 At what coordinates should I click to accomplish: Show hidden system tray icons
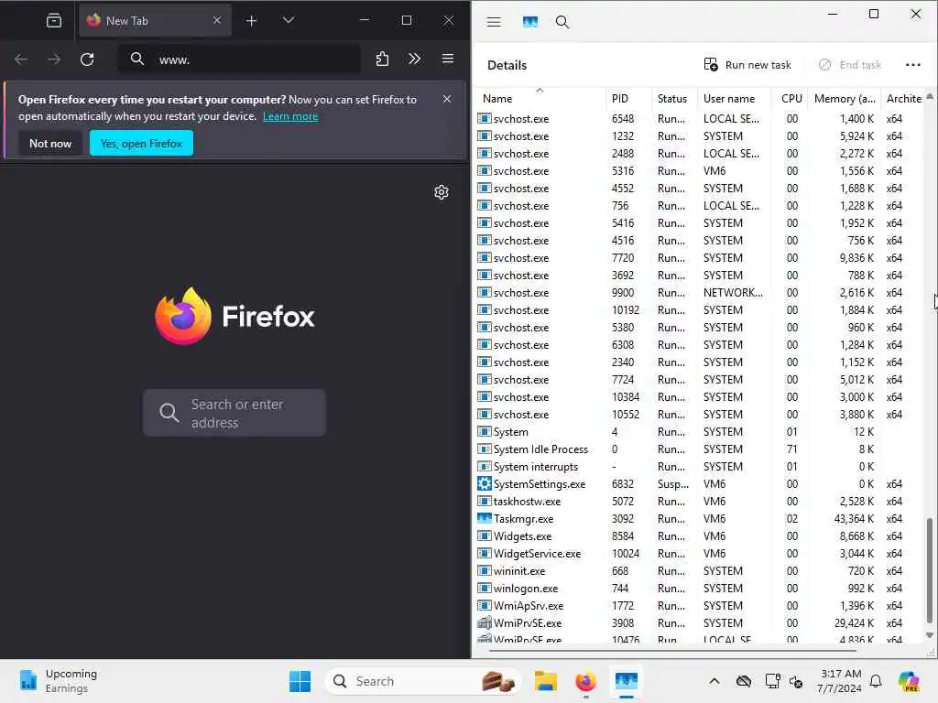click(714, 681)
